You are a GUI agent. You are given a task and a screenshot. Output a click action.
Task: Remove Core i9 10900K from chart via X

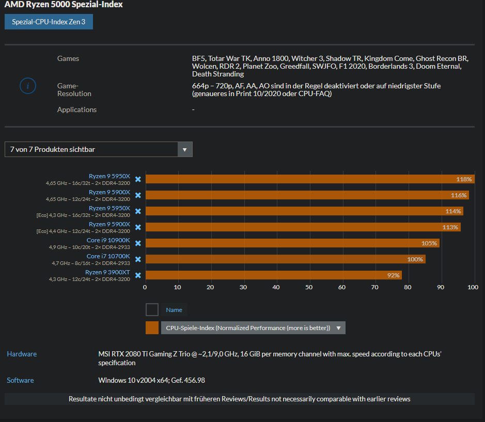tap(138, 243)
